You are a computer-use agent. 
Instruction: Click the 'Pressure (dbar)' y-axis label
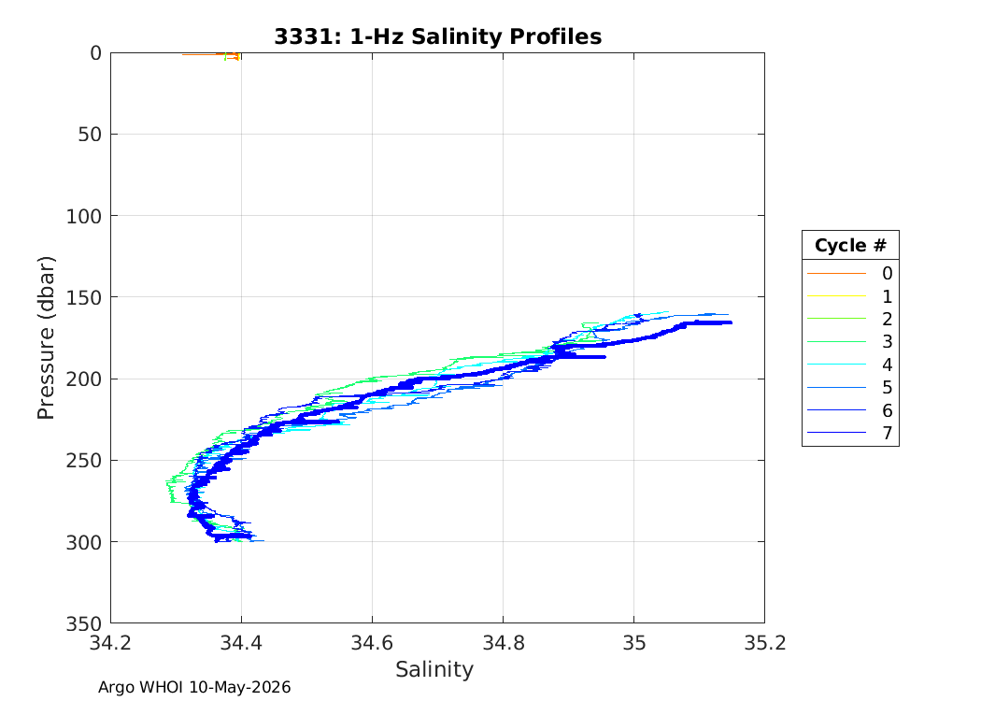click(46, 338)
